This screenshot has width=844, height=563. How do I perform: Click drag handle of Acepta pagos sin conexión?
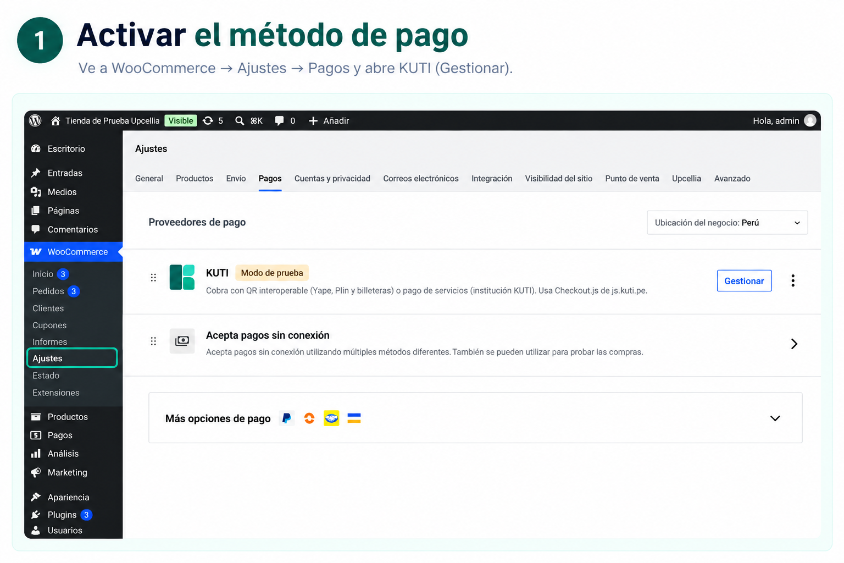(x=153, y=341)
